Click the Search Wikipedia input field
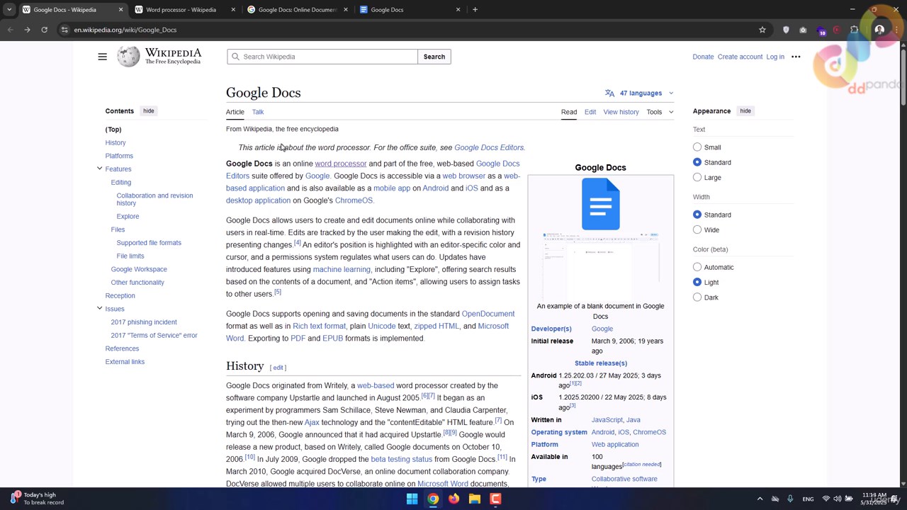This screenshot has height=510, width=907. coord(322,57)
